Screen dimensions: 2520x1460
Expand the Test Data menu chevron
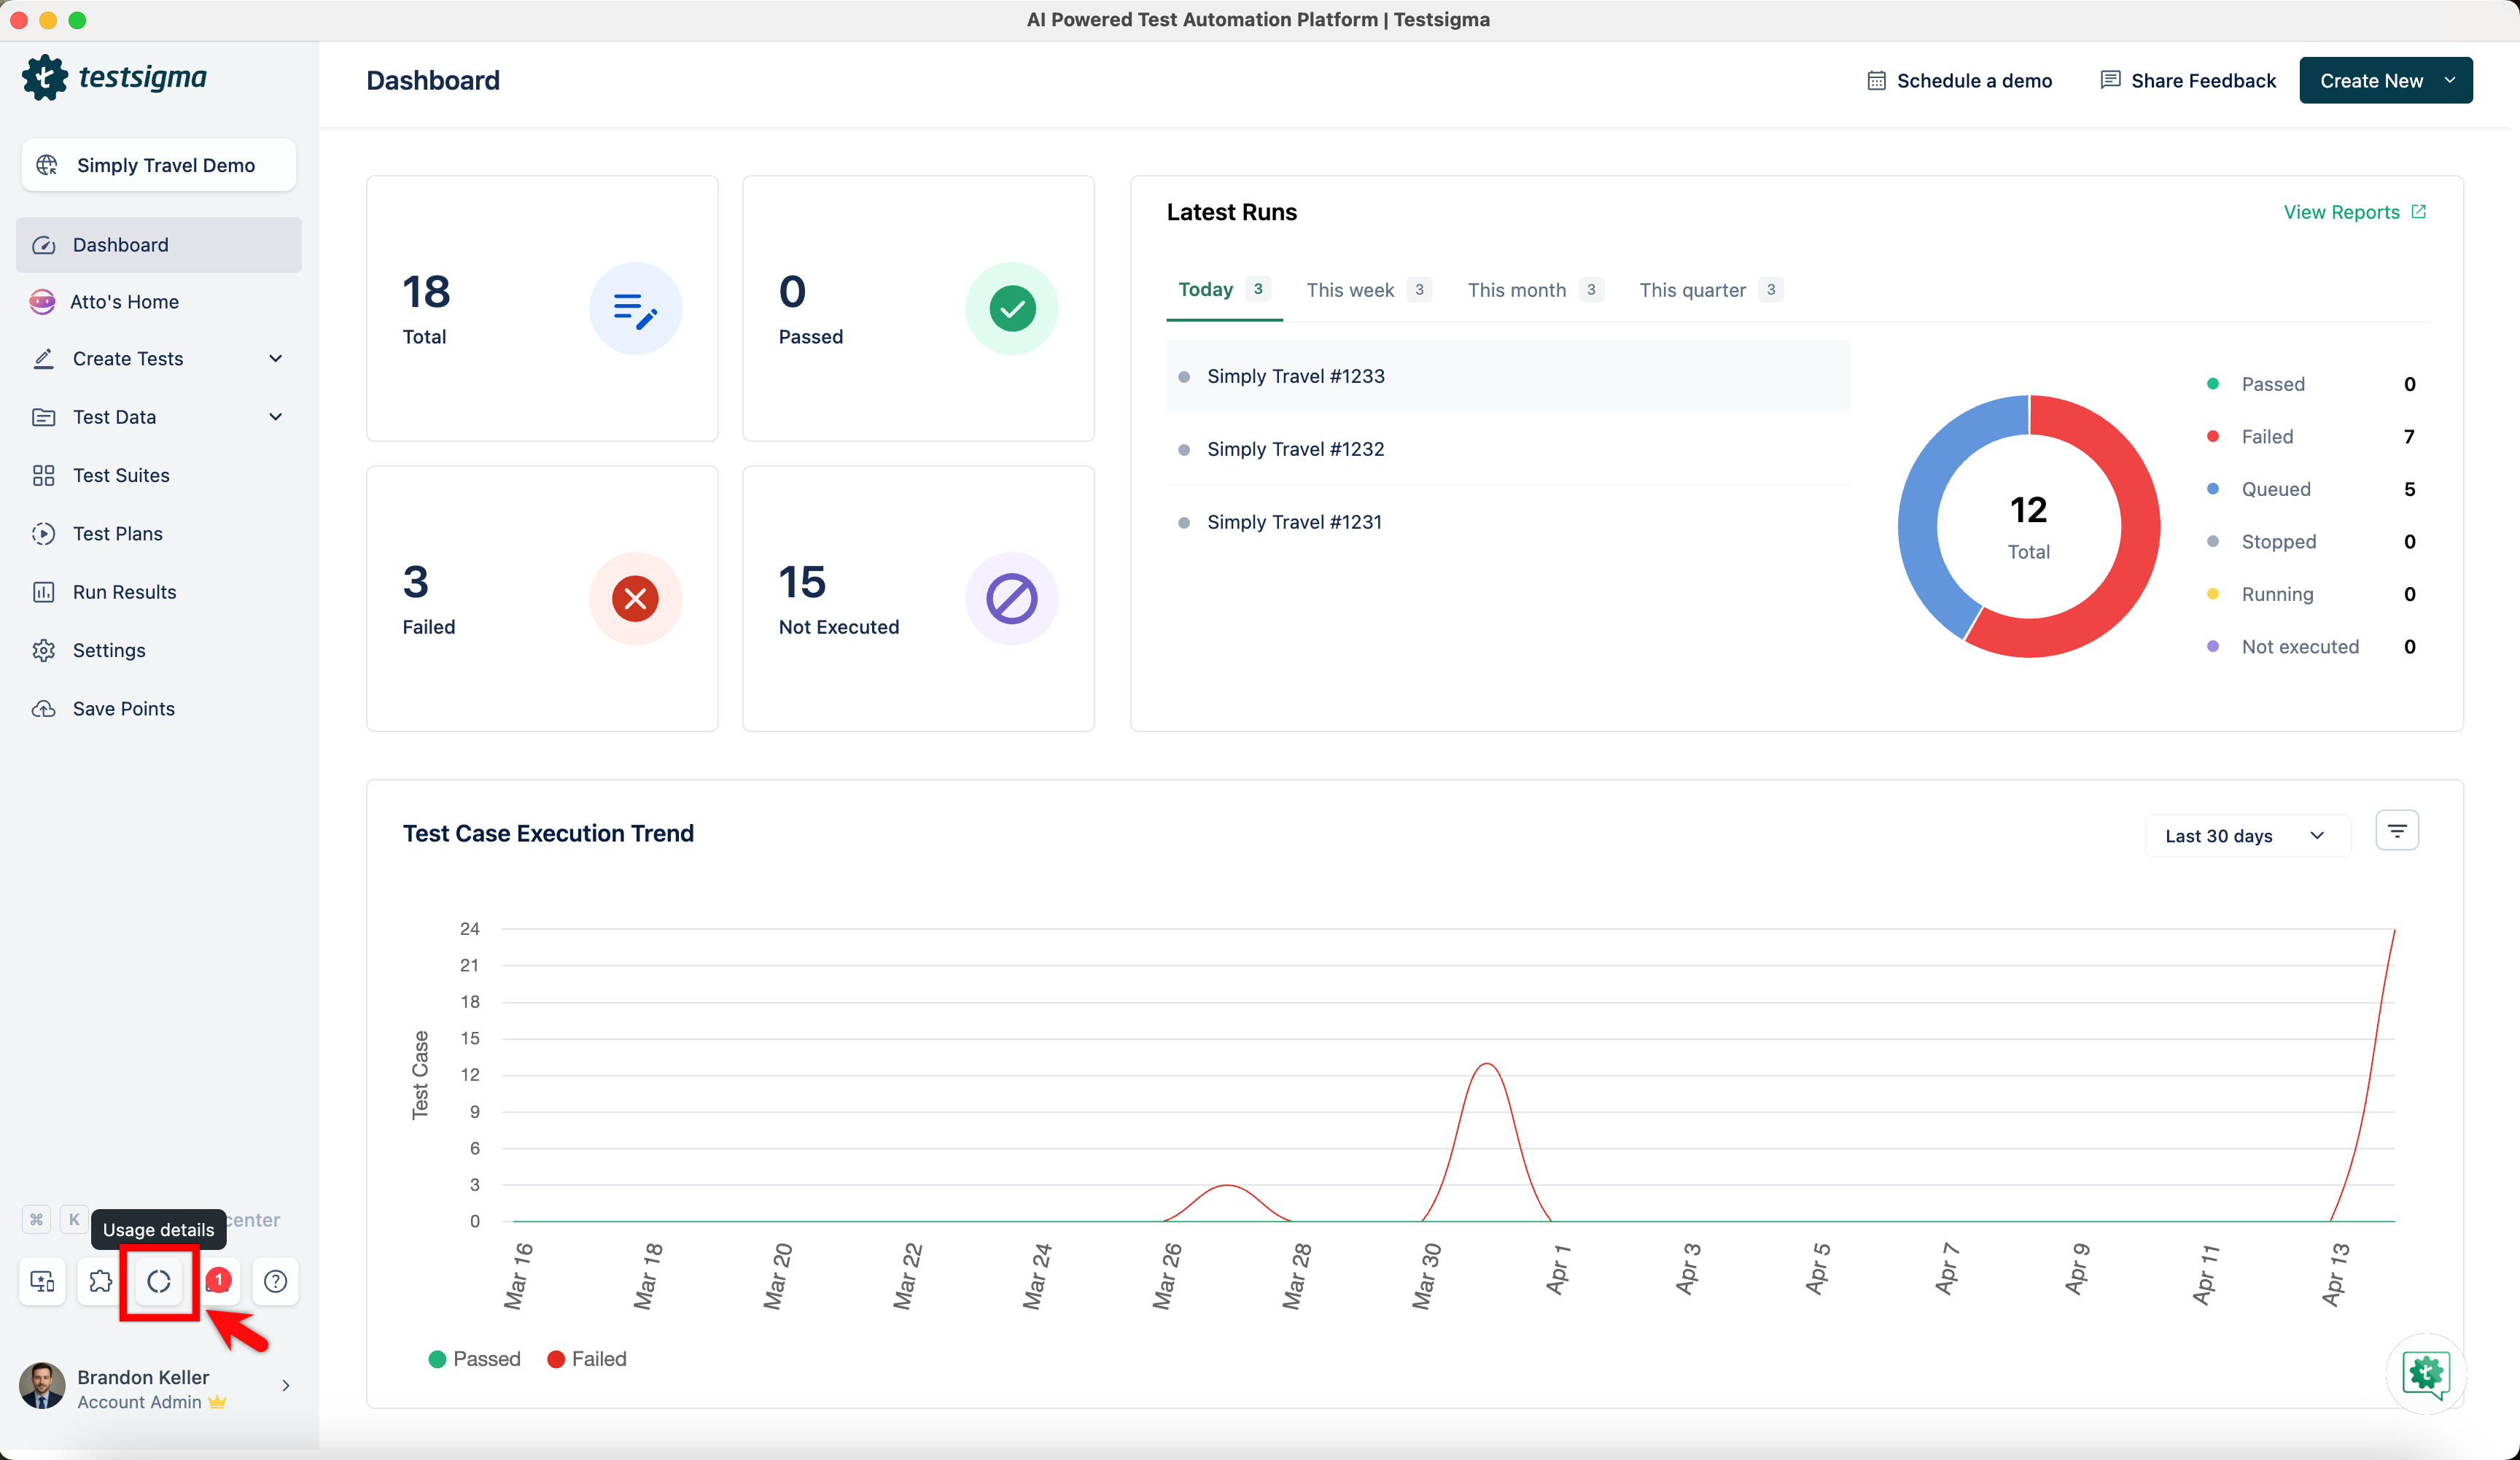point(275,417)
